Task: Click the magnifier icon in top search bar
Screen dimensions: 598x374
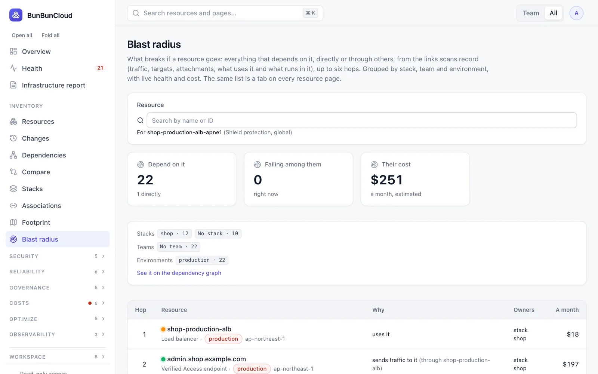Action: pos(136,13)
